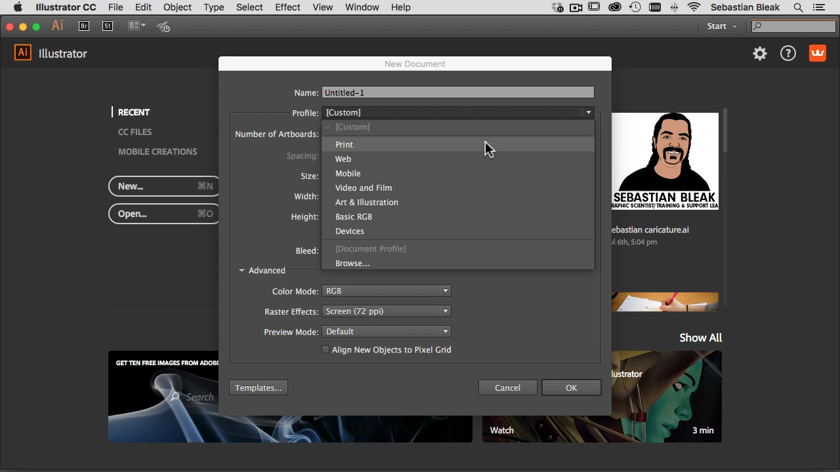Click the help question mark icon

pos(787,54)
